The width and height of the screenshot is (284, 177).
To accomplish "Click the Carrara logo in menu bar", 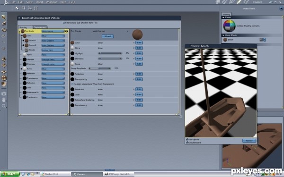I will (6, 2).
